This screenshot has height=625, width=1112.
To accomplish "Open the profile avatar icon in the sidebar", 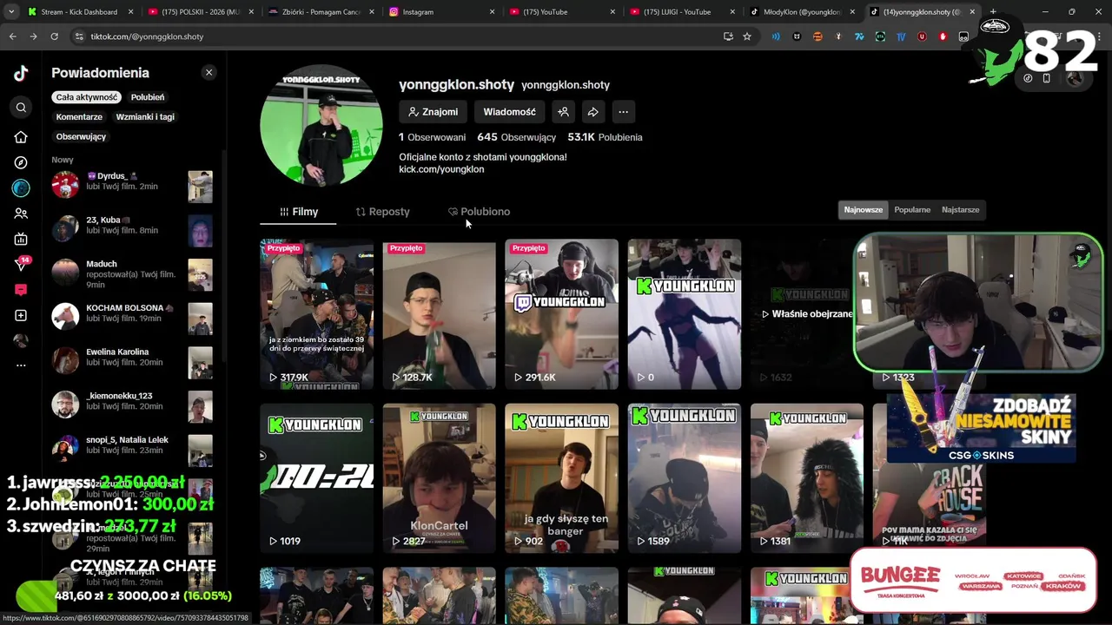I will [21, 340].
